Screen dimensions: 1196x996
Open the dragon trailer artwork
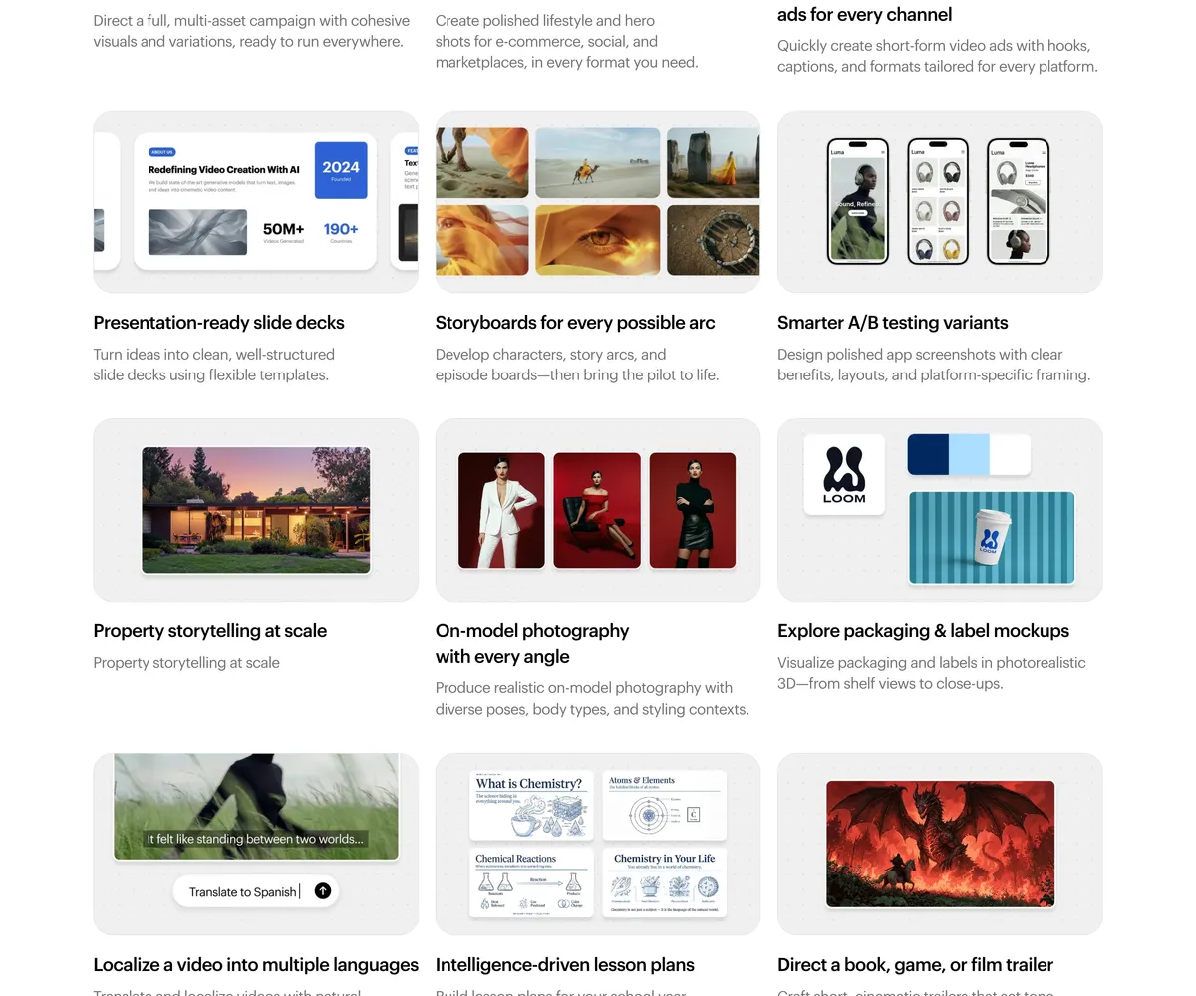pos(941,844)
